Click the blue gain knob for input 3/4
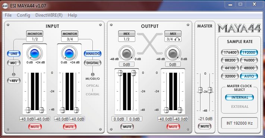265x138 pixels. click(x=69, y=53)
